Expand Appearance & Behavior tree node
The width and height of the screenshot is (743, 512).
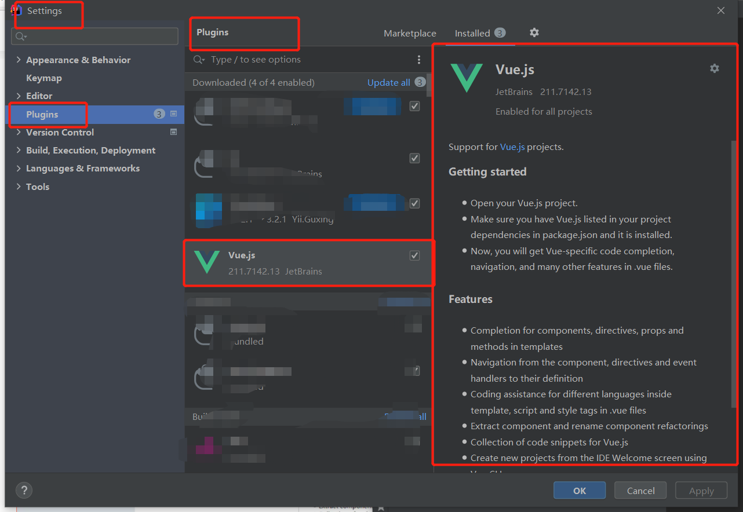click(19, 60)
